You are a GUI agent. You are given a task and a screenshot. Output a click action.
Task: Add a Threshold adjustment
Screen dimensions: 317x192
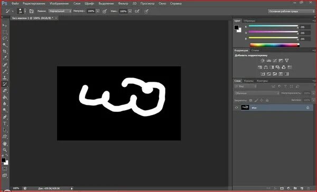click(x=275, y=74)
